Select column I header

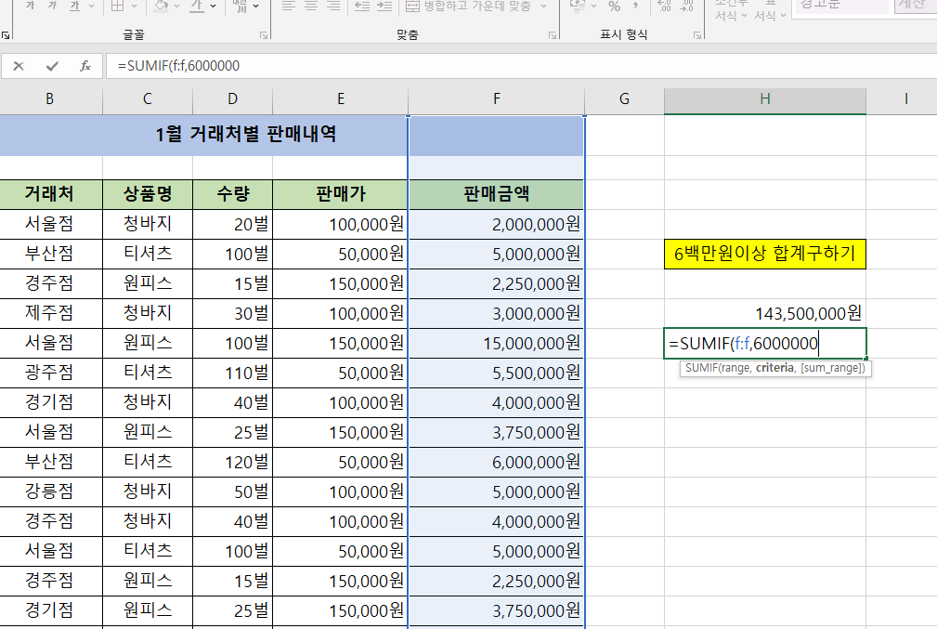point(903,98)
